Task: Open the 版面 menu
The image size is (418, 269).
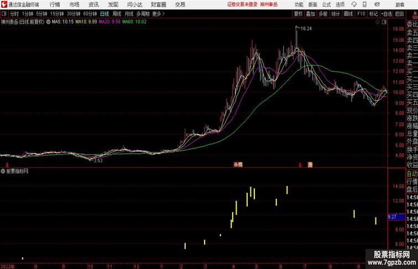Action: click(313, 4)
